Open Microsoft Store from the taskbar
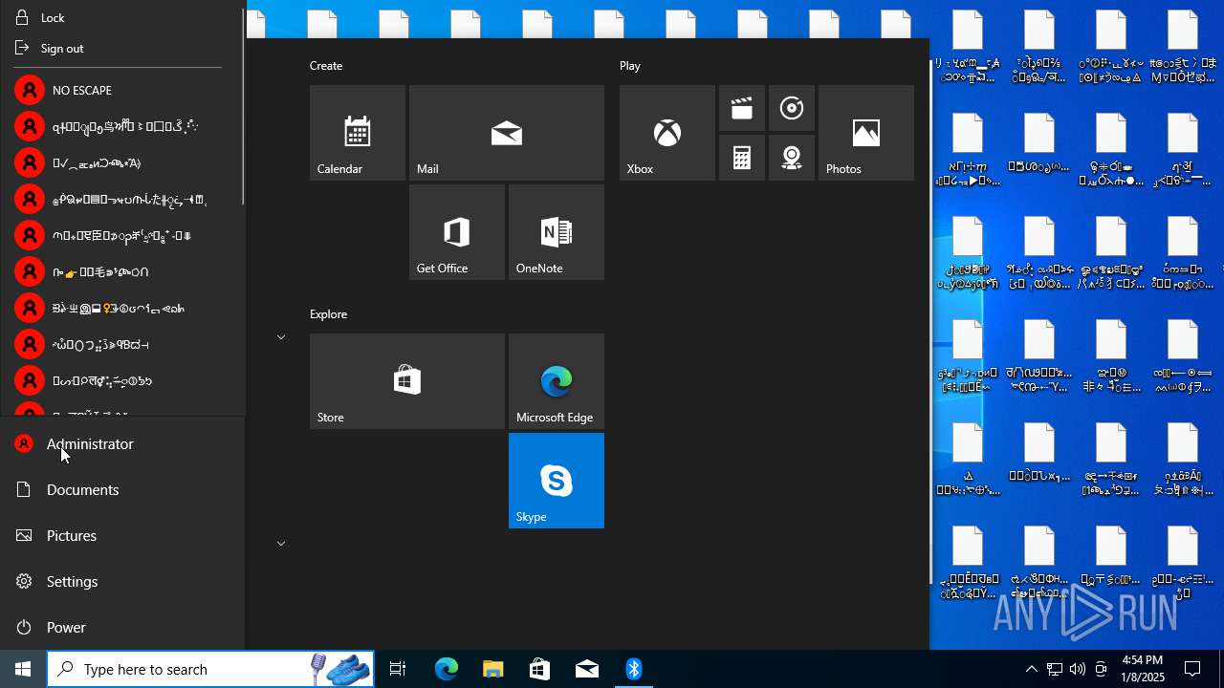This screenshot has width=1224, height=688. pos(540,669)
